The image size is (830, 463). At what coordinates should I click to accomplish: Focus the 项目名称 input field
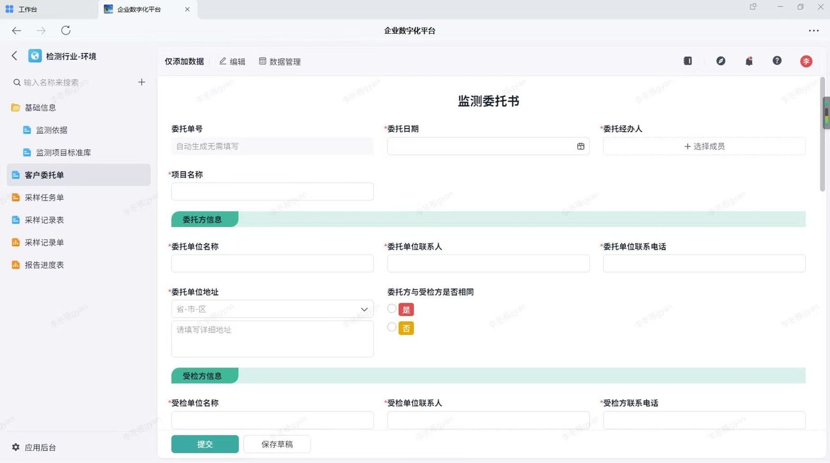pos(272,191)
